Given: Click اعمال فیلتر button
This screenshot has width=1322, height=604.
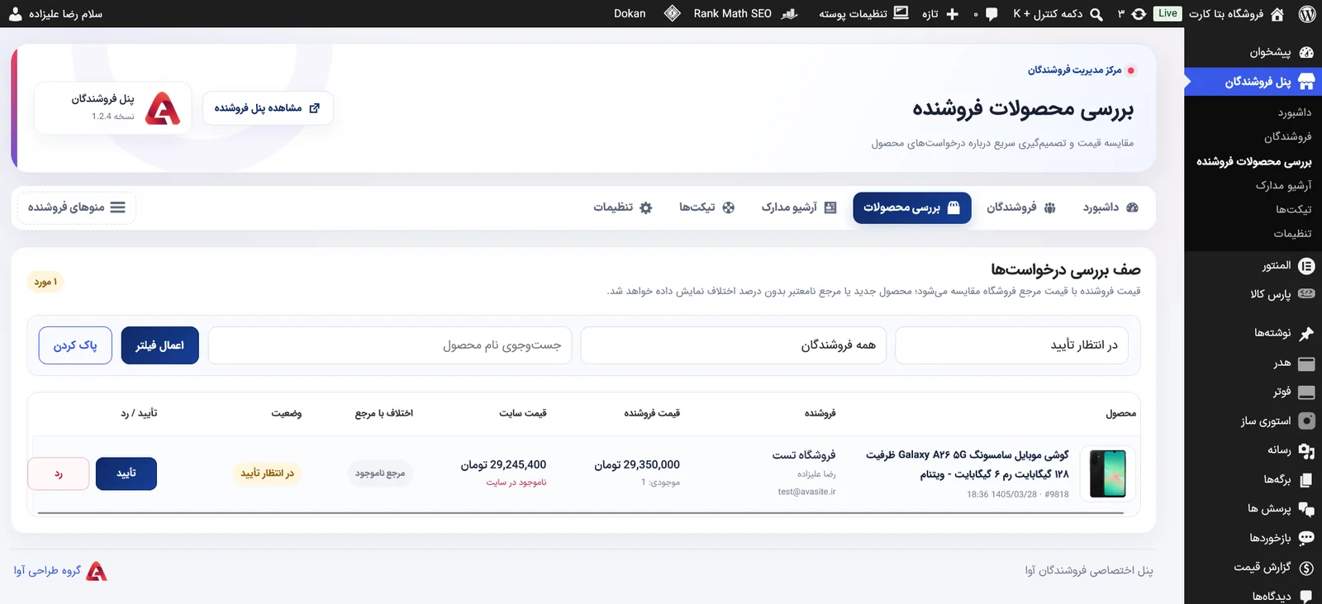Looking at the screenshot, I should 160,345.
